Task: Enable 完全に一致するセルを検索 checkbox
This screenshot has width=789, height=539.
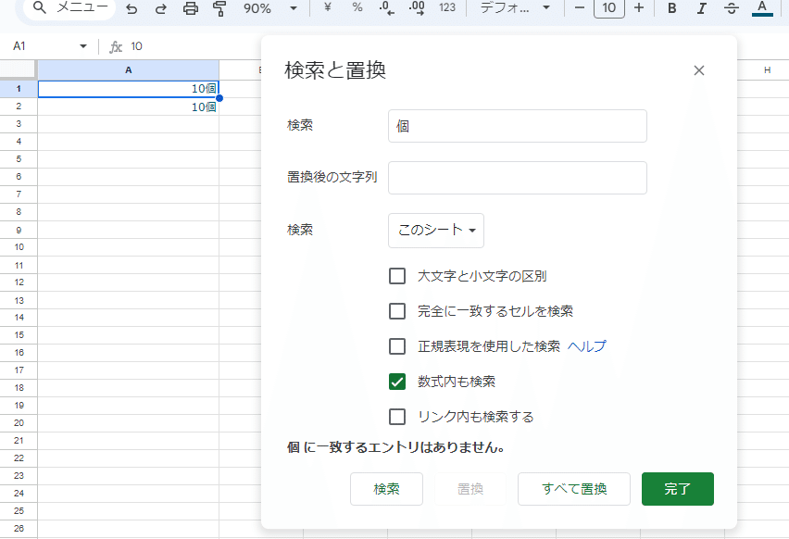Action: click(x=397, y=311)
